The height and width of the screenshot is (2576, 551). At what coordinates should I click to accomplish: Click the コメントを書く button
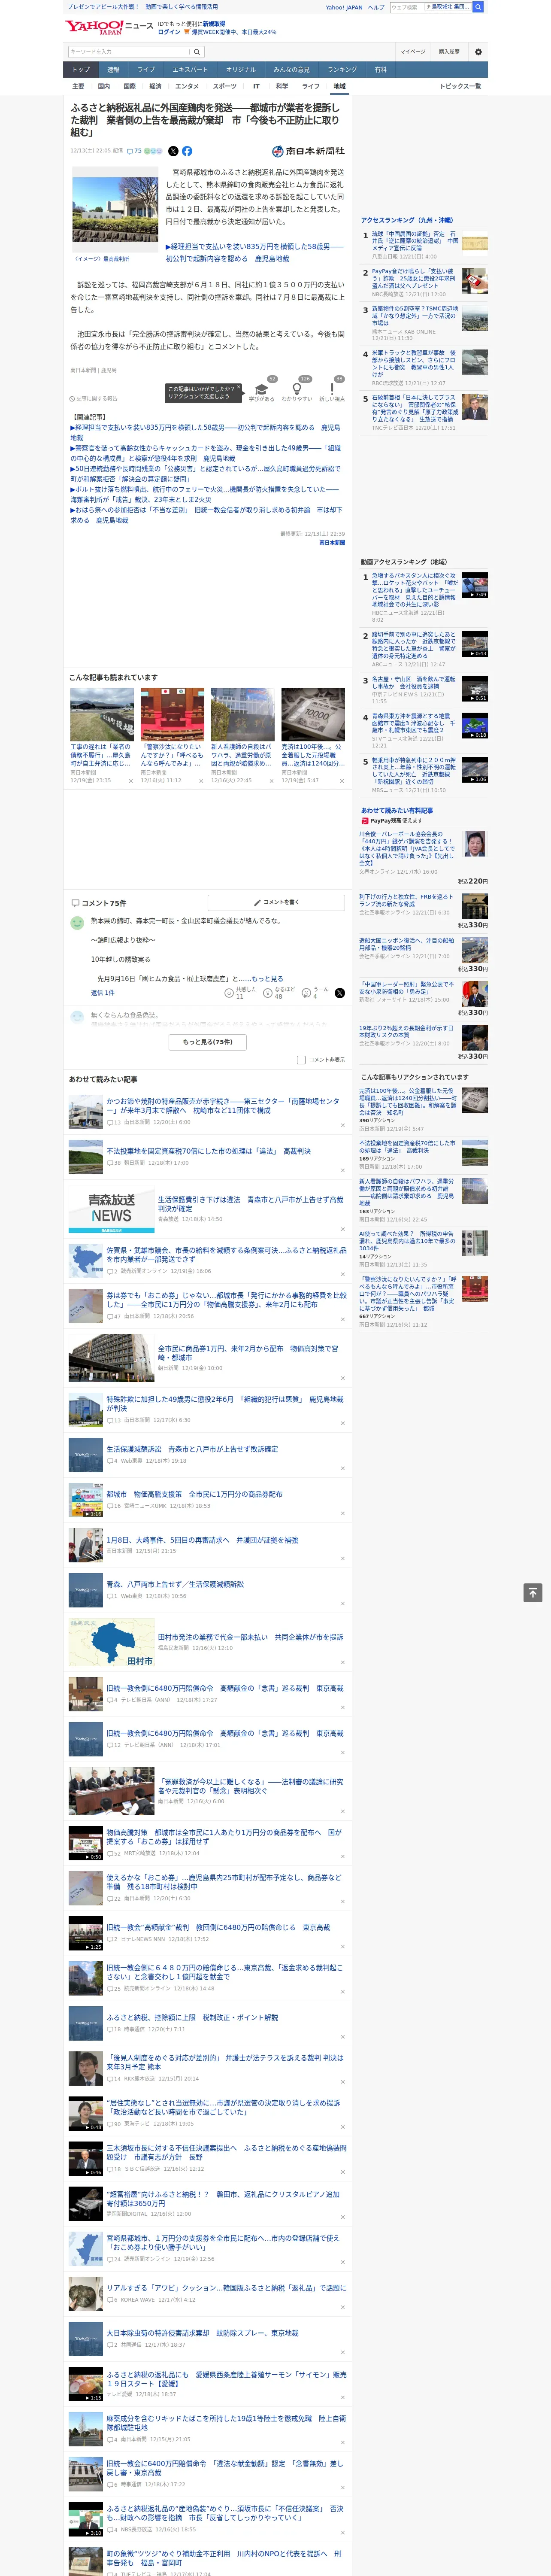click(276, 902)
